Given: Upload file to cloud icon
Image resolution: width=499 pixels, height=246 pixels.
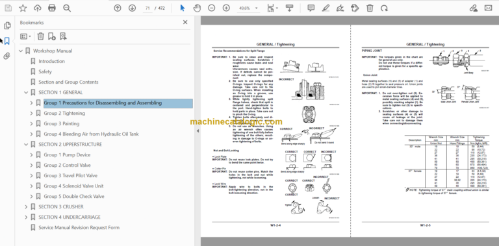Looking at the screenshot, I should (x=38, y=8).
